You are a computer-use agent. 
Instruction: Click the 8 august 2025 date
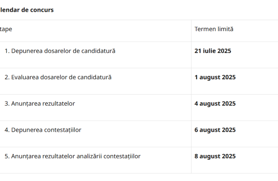pyautogui.click(x=215, y=157)
